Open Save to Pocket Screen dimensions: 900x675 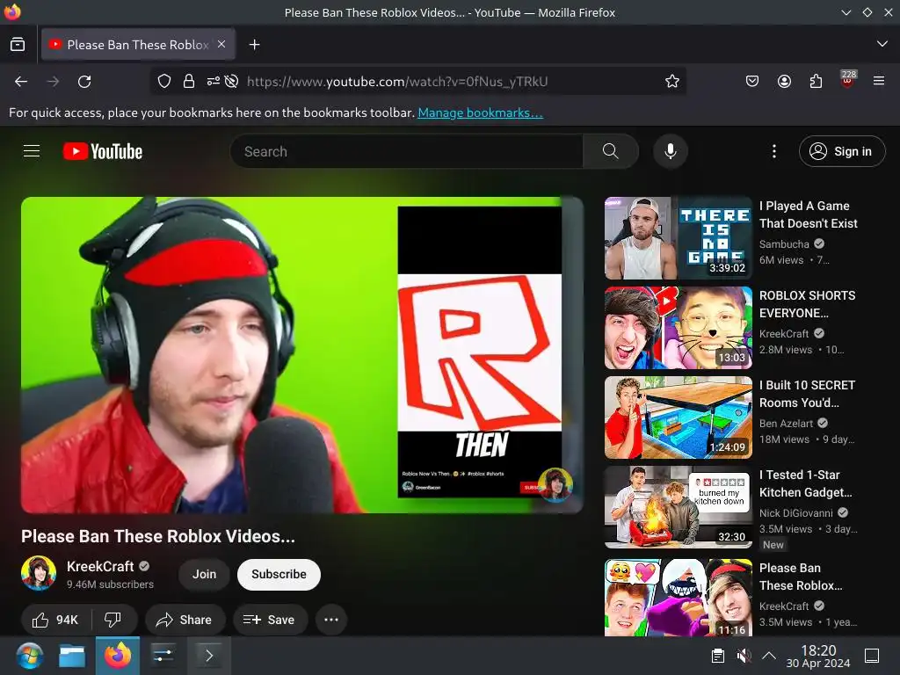click(x=752, y=82)
